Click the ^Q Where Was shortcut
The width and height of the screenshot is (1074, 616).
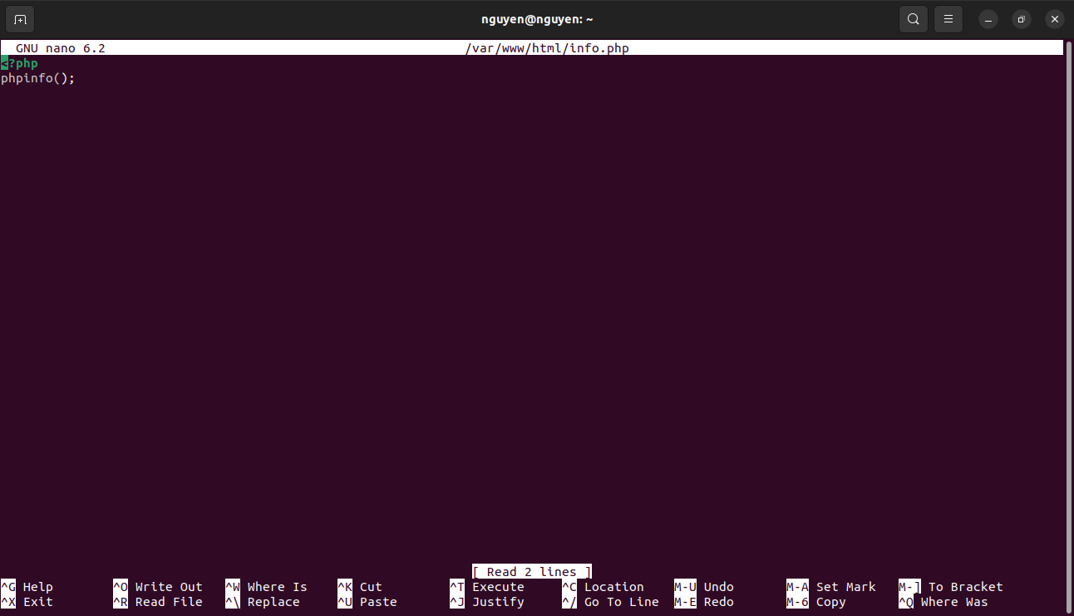(x=943, y=602)
